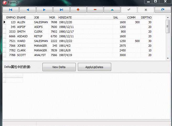Screen dimensions: 172x126
Task: Click the RETGF job cell
Action: (41, 36)
